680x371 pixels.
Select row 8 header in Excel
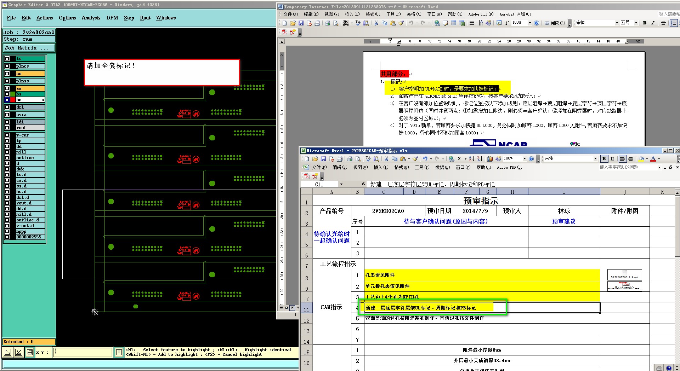pyautogui.click(x=307, y=275)
